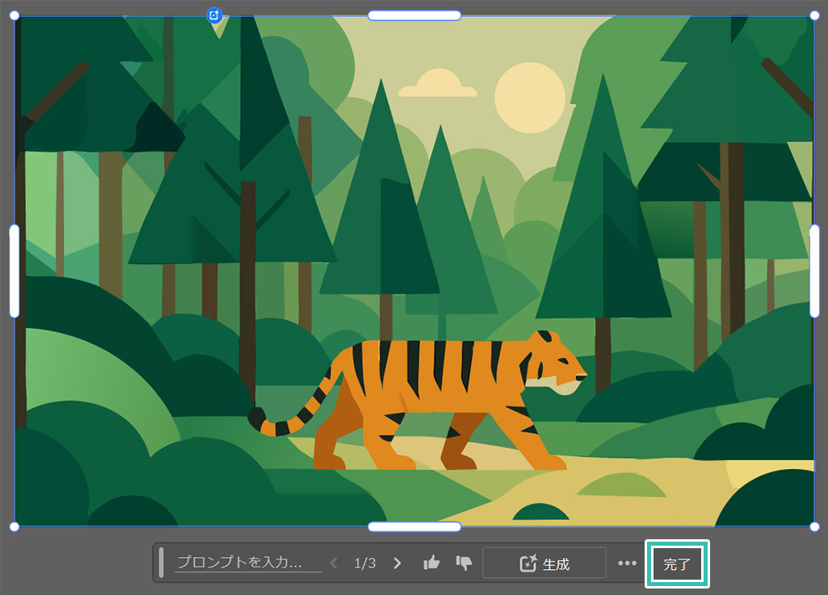Image resolution: width=828 pixels, height=595 pixels.
Task: Click the 完了 done button
Action: [x=677, y=564]
